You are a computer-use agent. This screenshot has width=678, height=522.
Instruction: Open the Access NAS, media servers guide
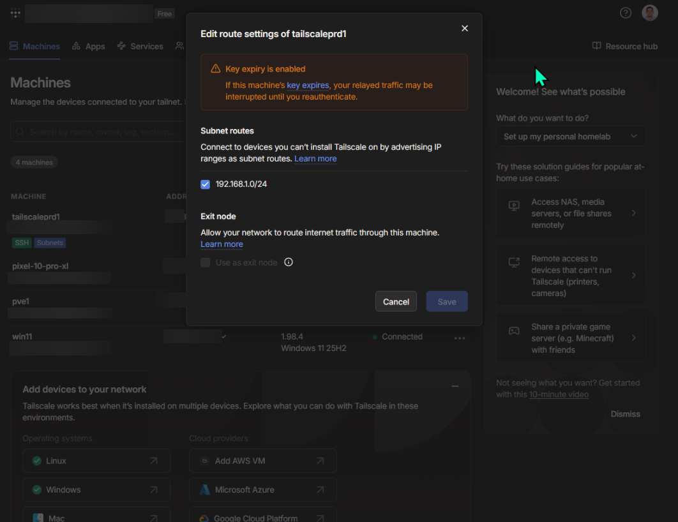[571, 214]
